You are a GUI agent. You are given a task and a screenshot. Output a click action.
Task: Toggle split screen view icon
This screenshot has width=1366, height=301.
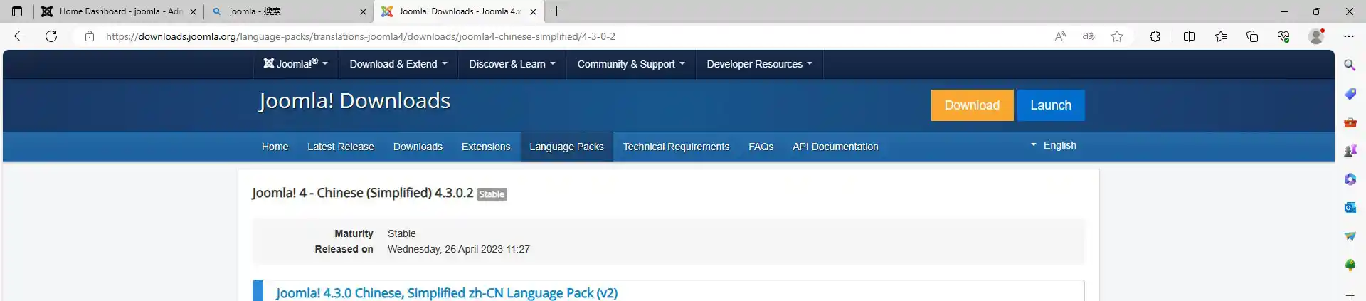click(x=1189, y=36)
